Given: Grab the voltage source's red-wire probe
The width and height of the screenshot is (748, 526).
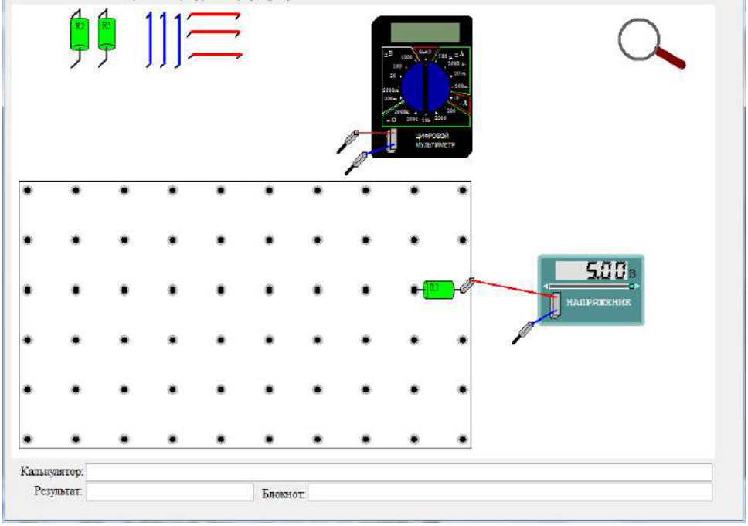Looking at the screenshot, I should (467, 285).
